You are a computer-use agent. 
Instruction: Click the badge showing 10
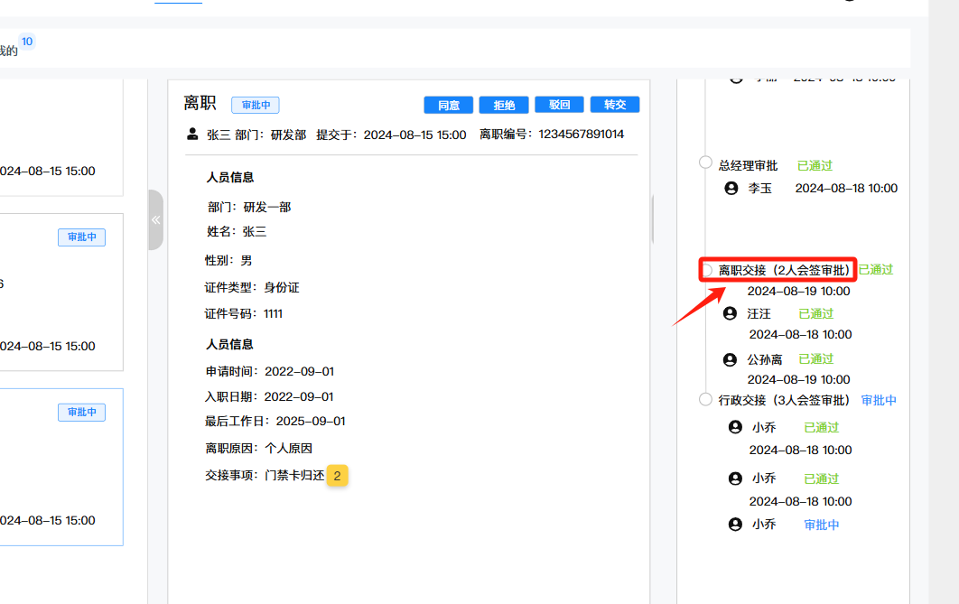(x=27, y=42)
